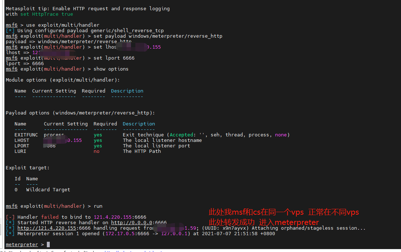Viewport: 401px width, 252px height.
Task: Select the 'use exploit/multi/handler' command
Action: click(63, 25)
